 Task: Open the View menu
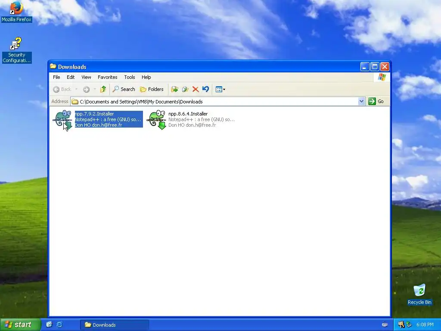86,77
